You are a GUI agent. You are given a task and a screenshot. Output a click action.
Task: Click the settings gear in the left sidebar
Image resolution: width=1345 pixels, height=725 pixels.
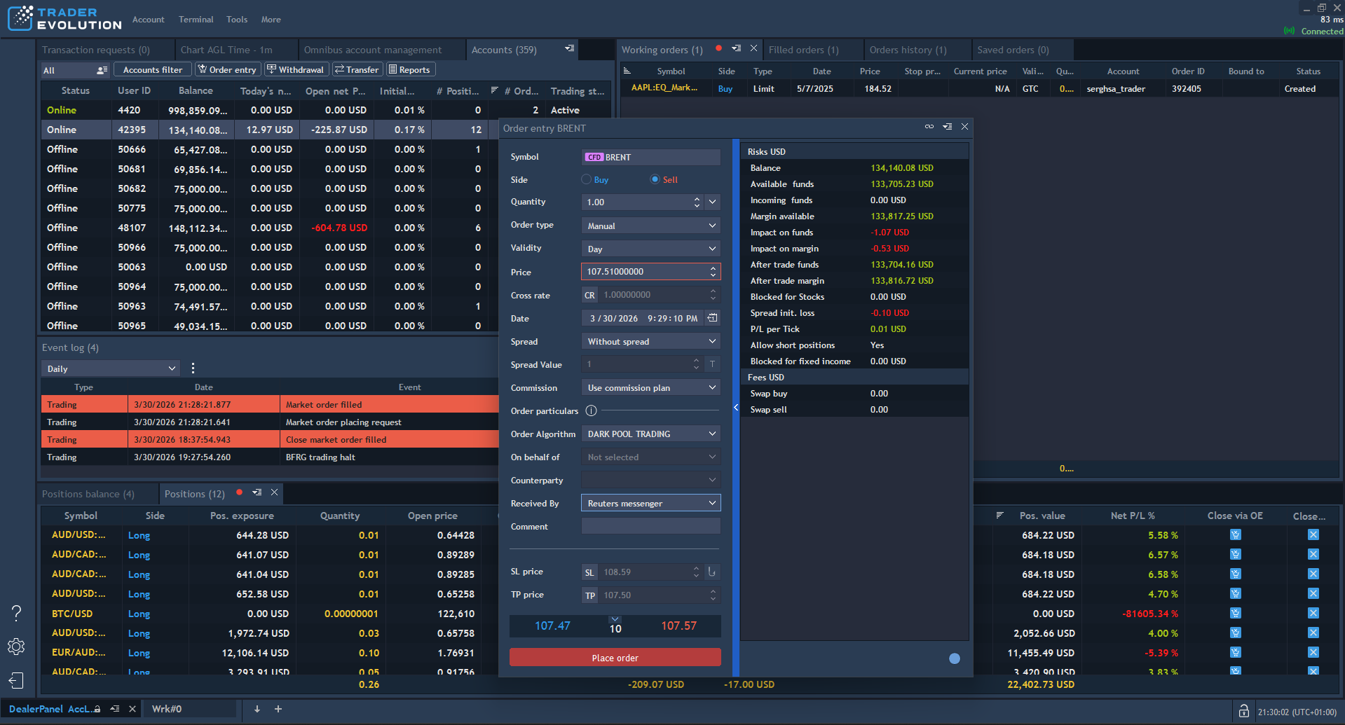tap(15, 647)
